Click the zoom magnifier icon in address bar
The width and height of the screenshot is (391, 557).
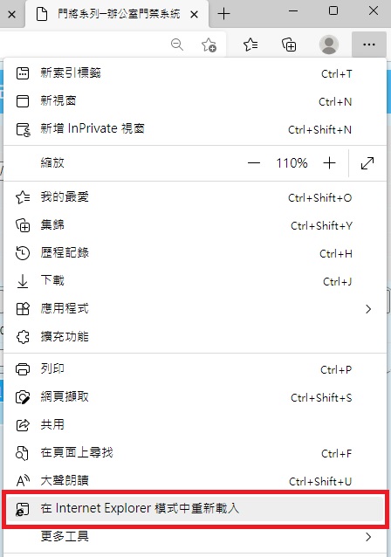(x=177, y=45)
